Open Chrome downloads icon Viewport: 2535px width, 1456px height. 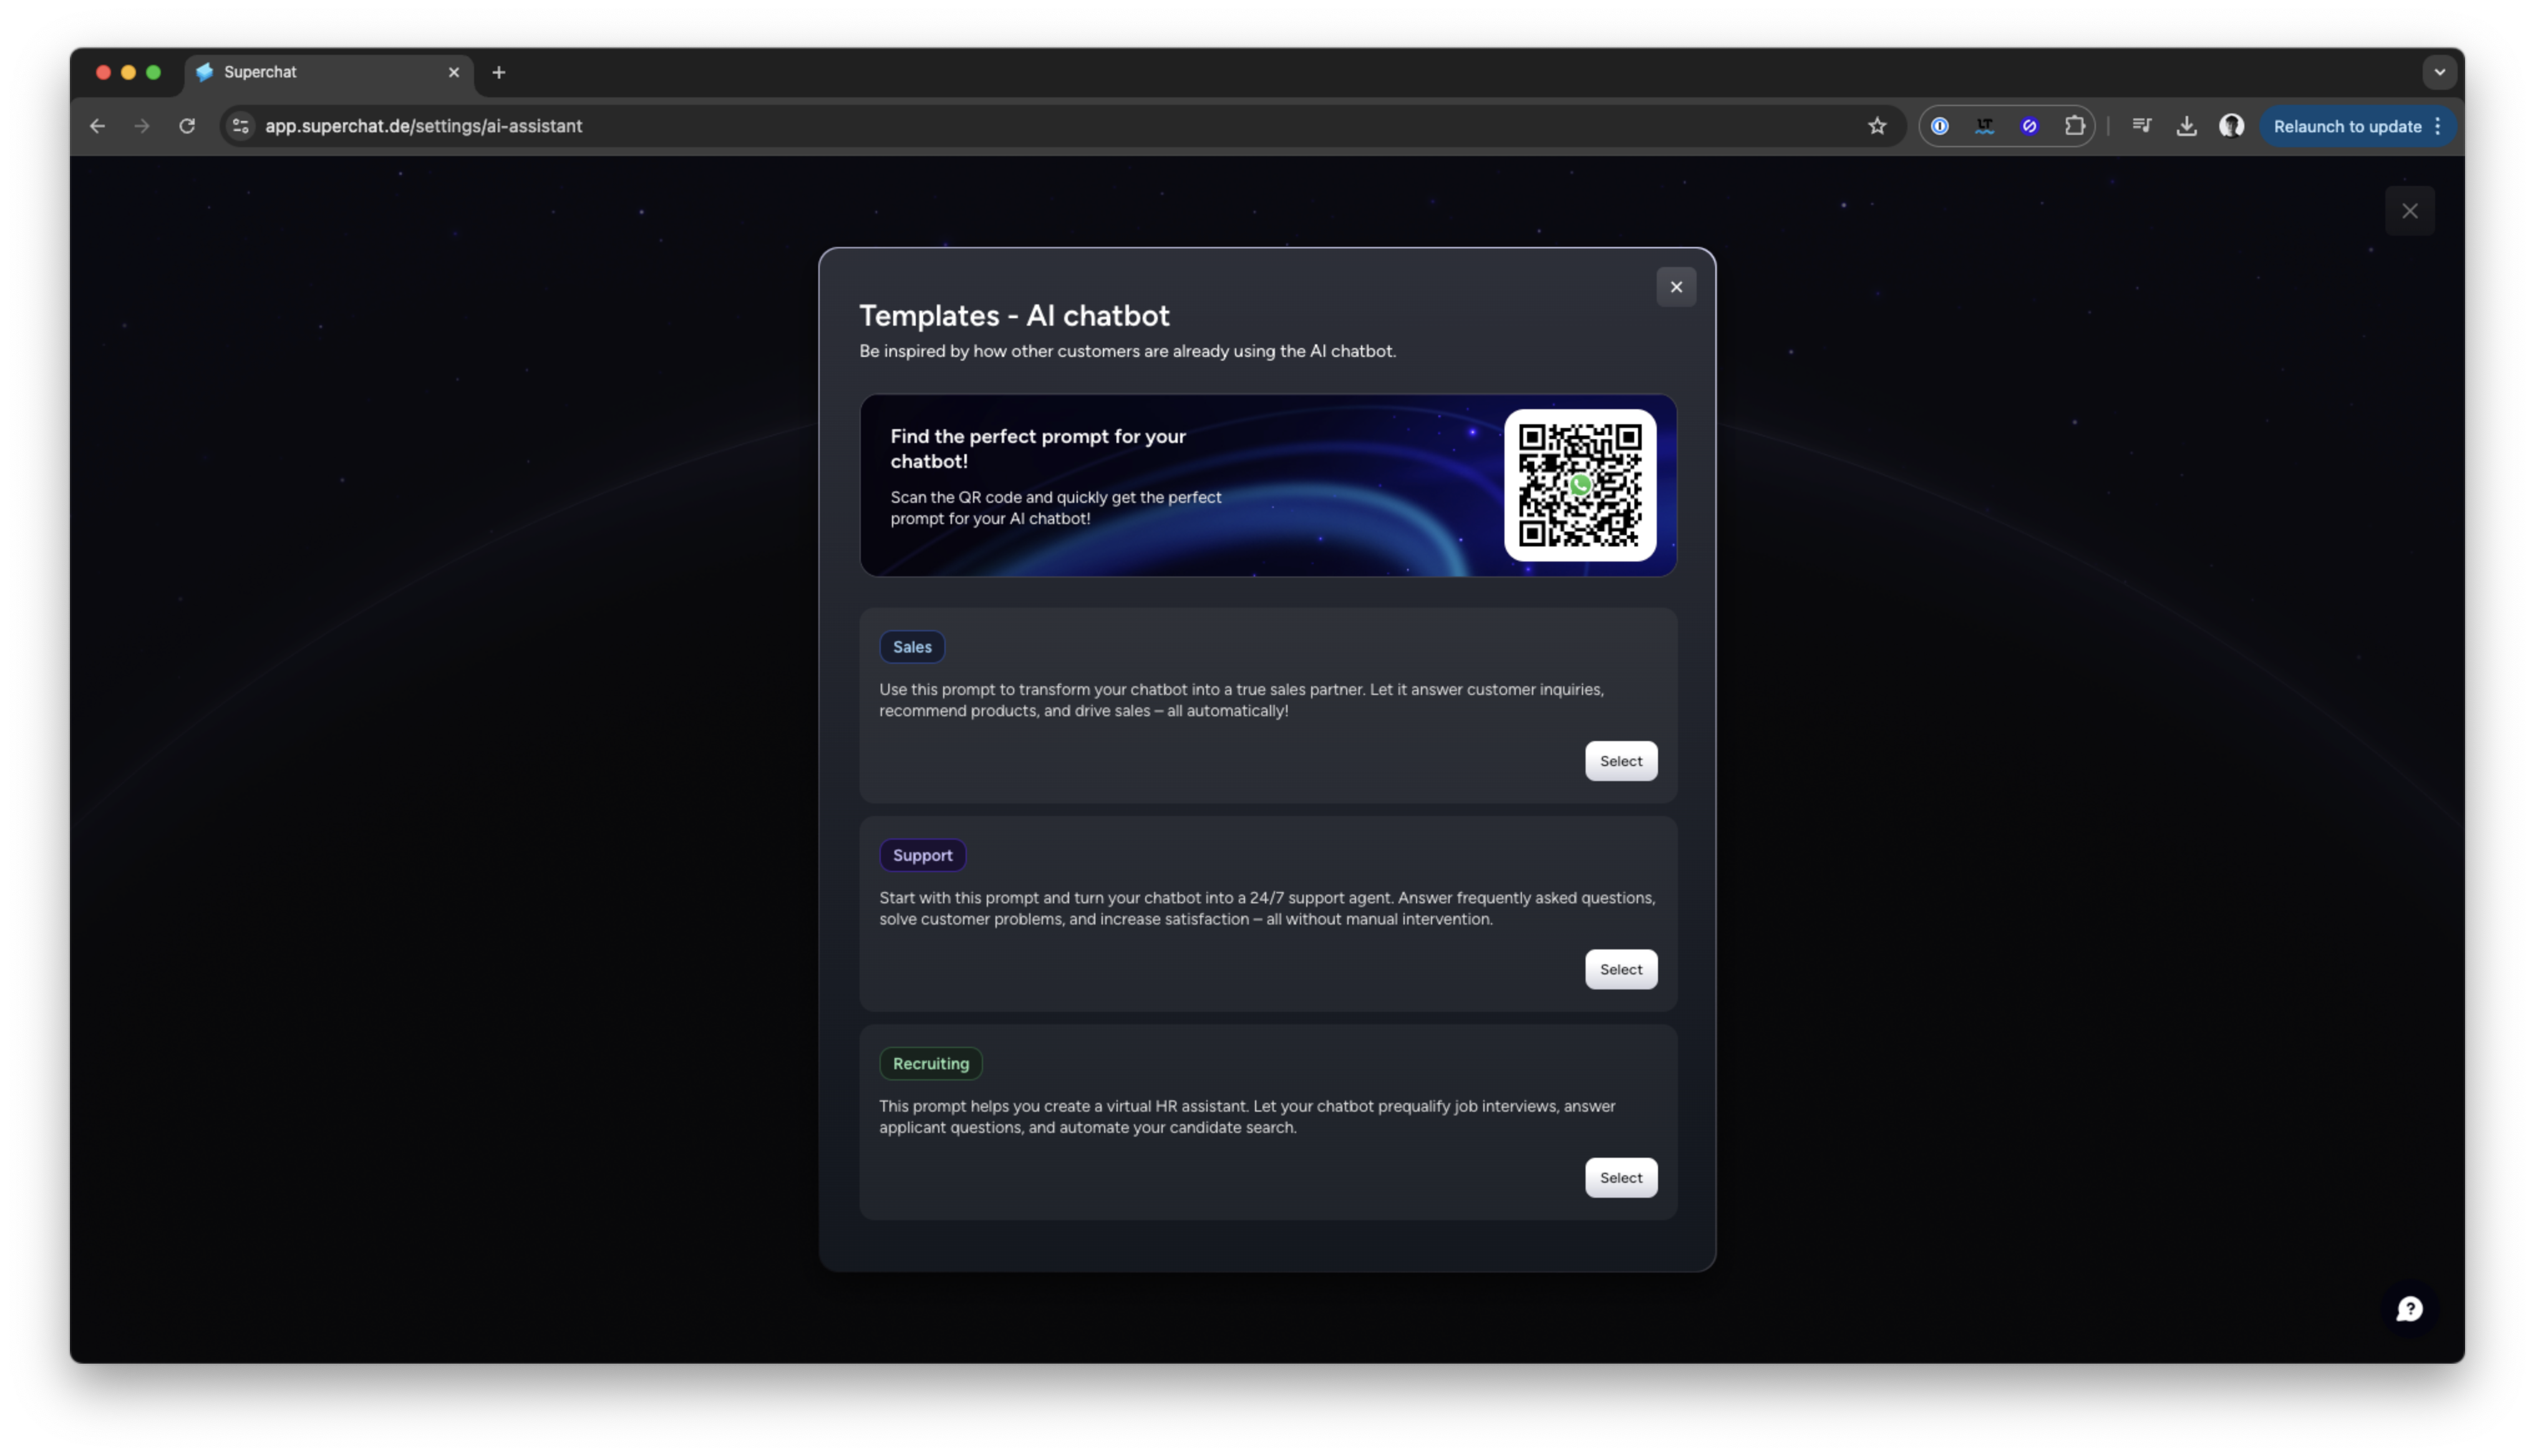point(2186,126)
